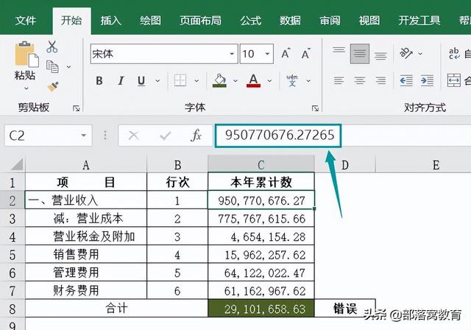Click the merge and center icon
This screenshot has height=330, width=471.
[x=454, y=80]
